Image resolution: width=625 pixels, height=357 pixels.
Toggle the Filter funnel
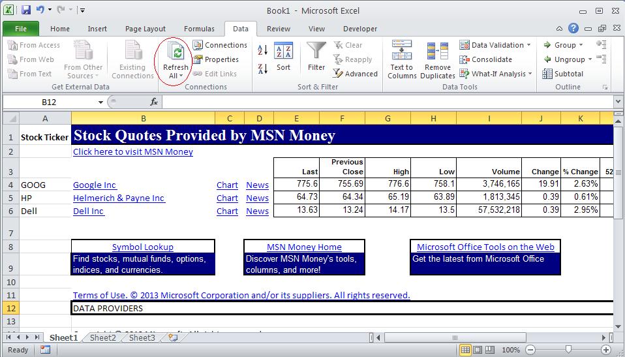[x=316, y=57]
